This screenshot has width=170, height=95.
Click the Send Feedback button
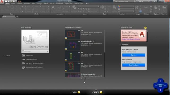point(134,65)
